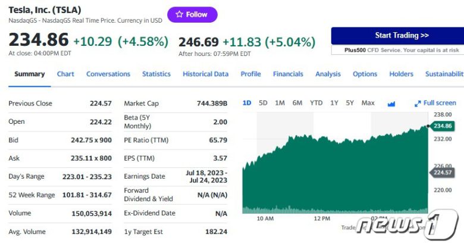Go to the Financials tab
This screenshot has width=464, height=247.
[288, 74]
